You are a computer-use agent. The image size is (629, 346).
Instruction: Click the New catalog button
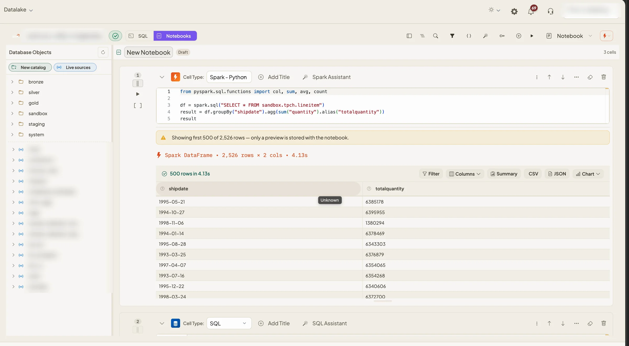[x=30, y=67]
